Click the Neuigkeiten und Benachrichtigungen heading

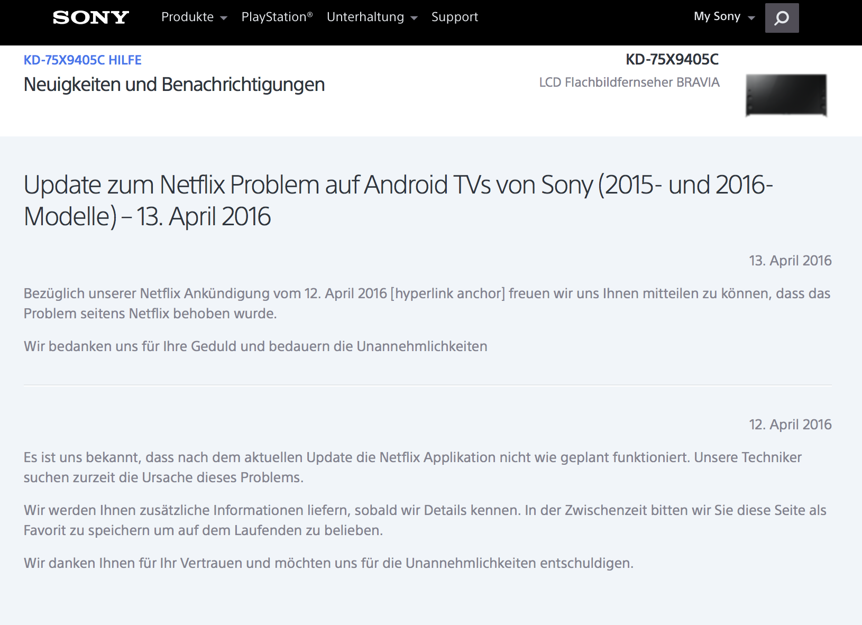[x=174, y=85]
